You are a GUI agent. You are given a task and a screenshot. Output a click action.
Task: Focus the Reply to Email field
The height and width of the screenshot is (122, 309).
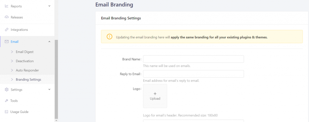click(193, 74)
